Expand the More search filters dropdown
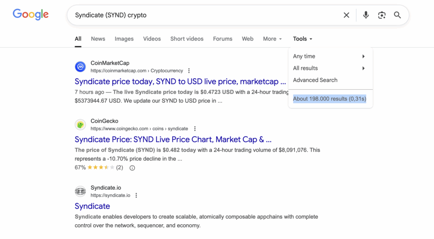434x239 pixels. click(x=272, y=38)
